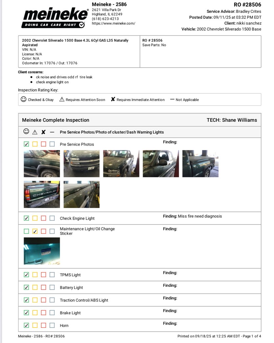Viewport: 274px width, 343px height.
Task: Click the Meineke logo
Action: [54, 17]
